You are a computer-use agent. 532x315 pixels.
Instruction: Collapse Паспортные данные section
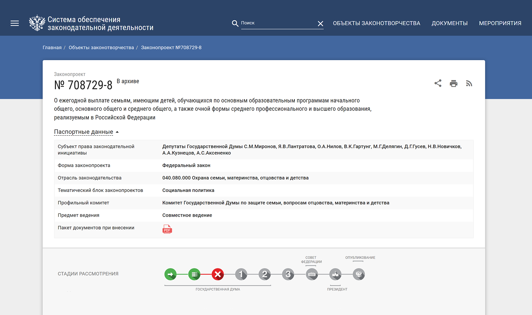click(86, 132)
